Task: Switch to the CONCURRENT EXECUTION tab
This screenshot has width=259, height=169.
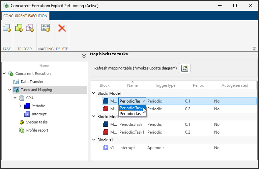Action: pos(25,16)
